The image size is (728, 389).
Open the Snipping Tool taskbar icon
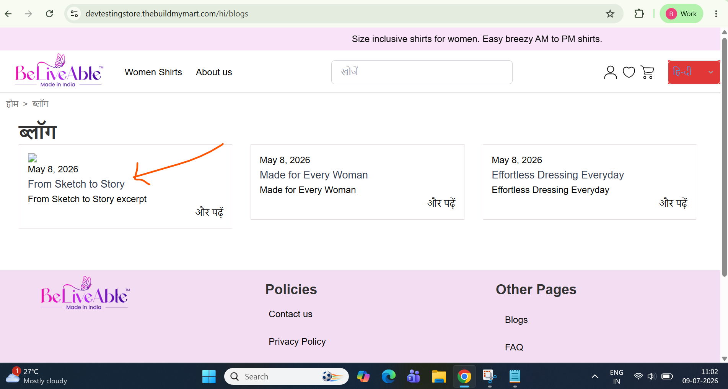(489, 377)
